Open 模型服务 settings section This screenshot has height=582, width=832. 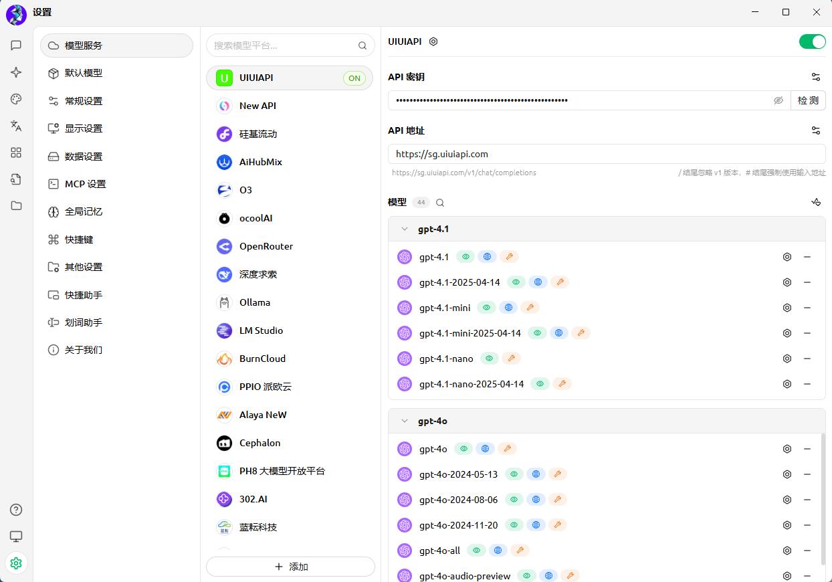[x=116, y=45]
